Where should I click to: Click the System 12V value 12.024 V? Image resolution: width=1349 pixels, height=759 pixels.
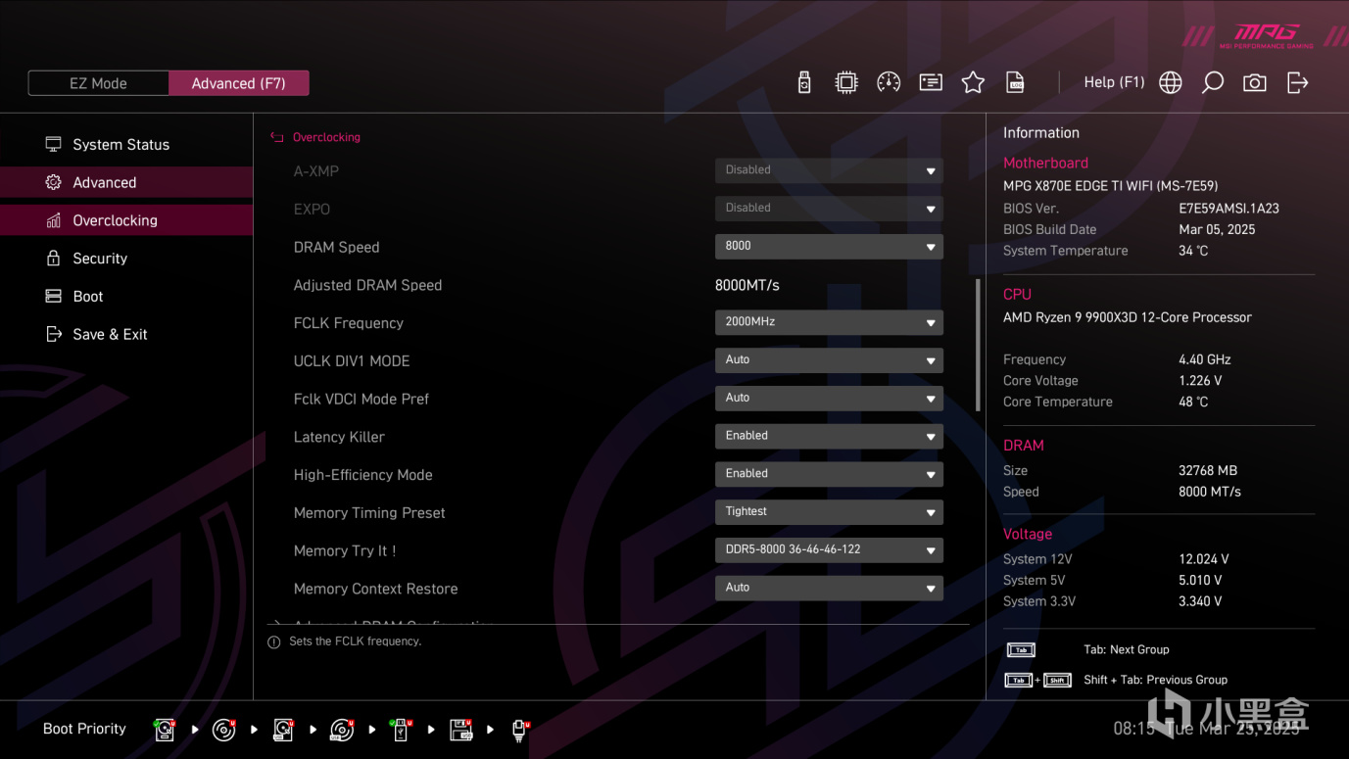pos(1204,559)
